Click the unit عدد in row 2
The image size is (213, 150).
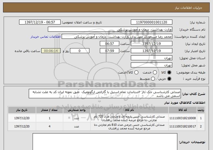pos(77,127)
